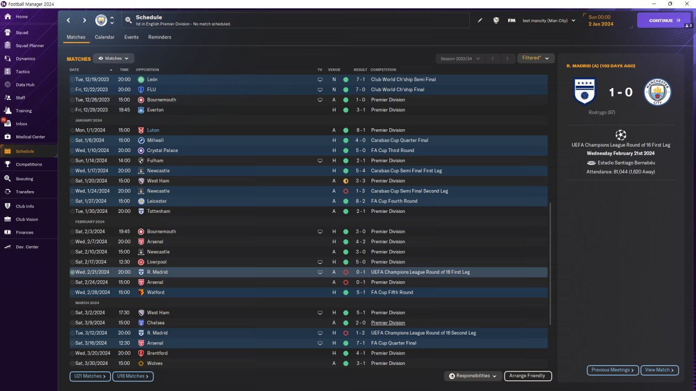Open the test mancity manager dropdown
Viewport: 696px width, 391px height.
pos(549,21)
